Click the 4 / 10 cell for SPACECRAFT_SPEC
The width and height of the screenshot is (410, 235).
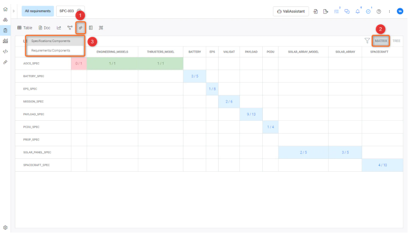pos(382,165)
